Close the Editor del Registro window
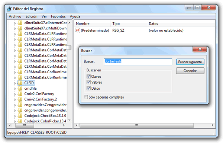Viewport: 223px width, 144px height. pos(209,7)
